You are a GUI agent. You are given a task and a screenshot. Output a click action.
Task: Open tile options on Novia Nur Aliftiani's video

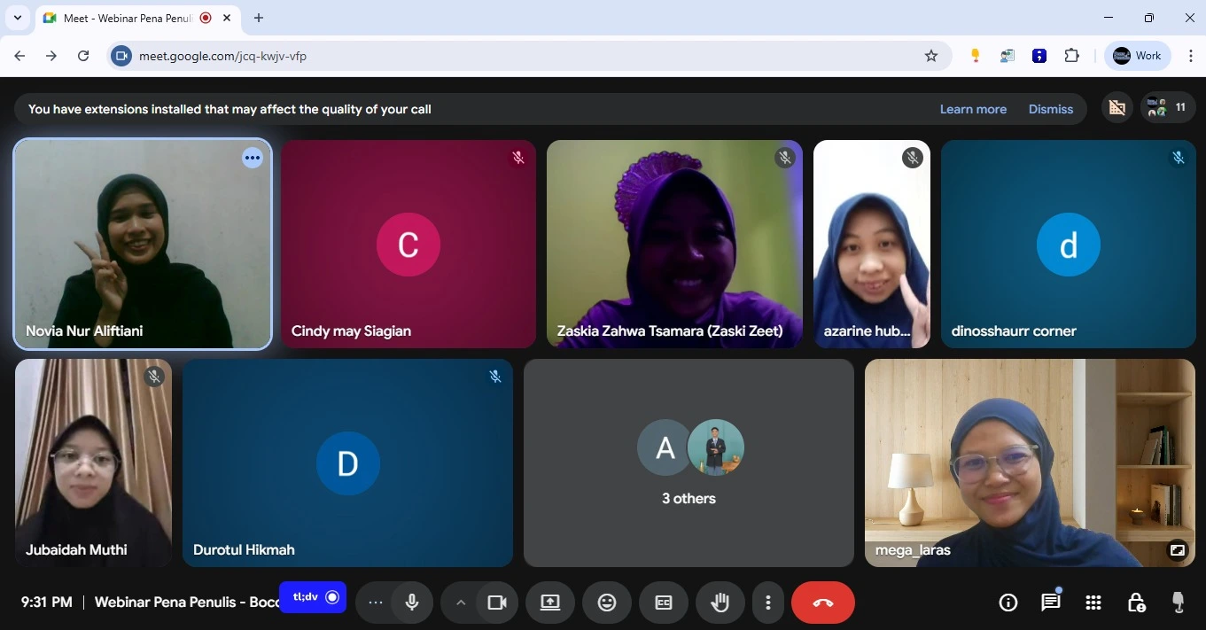[253, 158]
